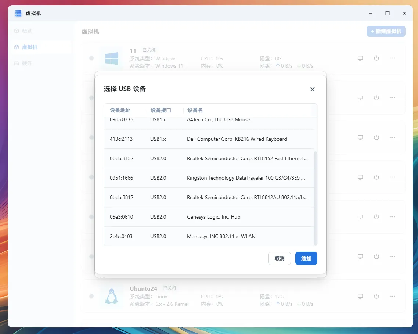Select the A4Tech USB Mouse device row
Screen dimensions: 418x334
tap(209, 121)
